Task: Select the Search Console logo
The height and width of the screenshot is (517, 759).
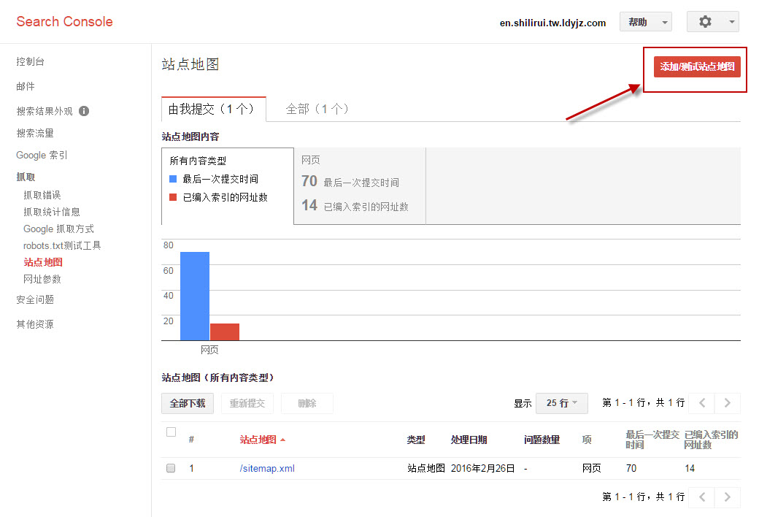Action: [63, 21]
